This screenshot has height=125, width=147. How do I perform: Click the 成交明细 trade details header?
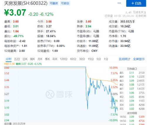[x=132, y=113]
